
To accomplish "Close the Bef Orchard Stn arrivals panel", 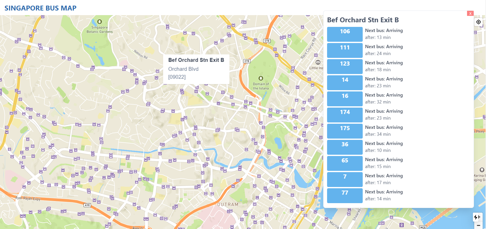I will pos(470,14).
